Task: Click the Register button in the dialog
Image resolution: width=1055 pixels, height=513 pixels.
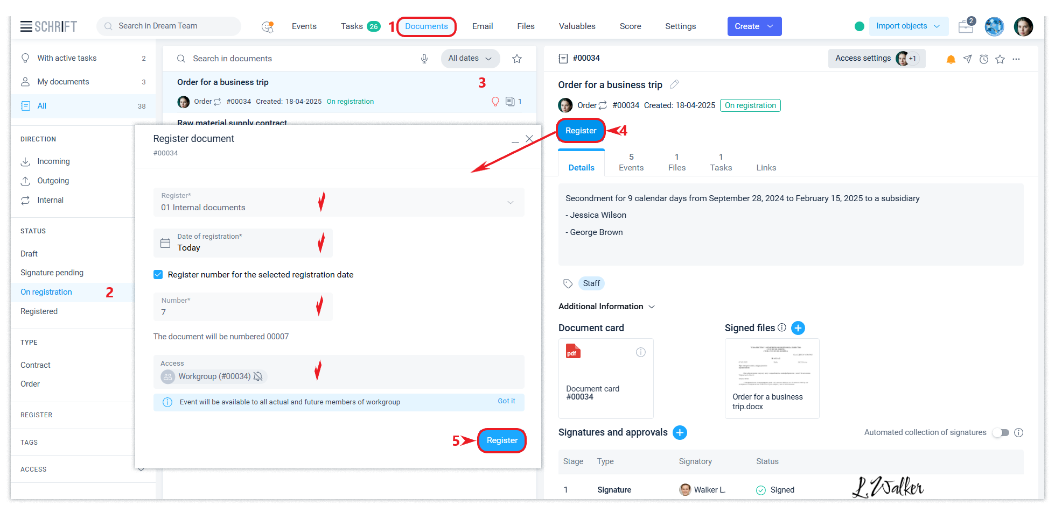Action: click(501, 440)
